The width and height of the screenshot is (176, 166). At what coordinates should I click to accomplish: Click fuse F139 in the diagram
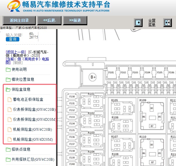click(x=72, y=158)
